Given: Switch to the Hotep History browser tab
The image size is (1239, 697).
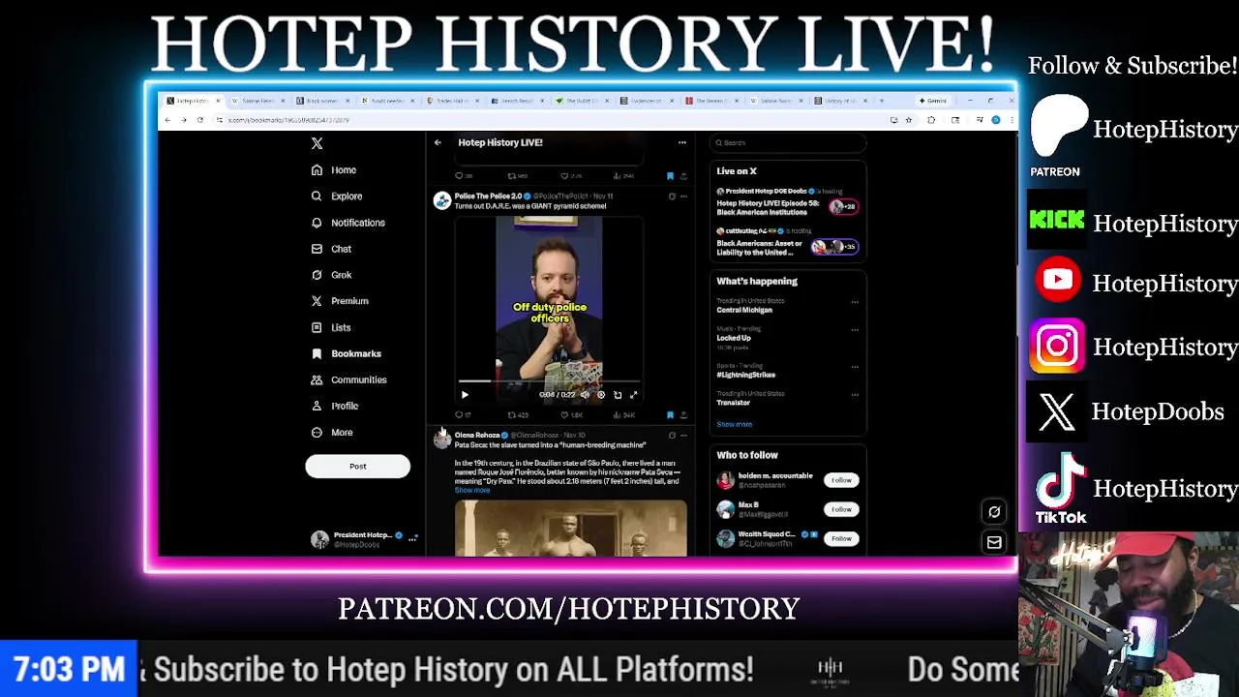Looking at the screenshot, I should (191, 101).
